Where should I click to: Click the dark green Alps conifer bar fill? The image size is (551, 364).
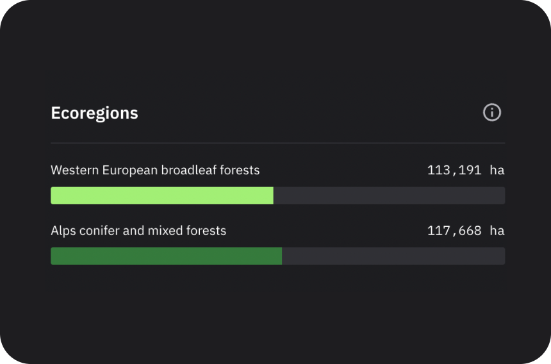[166, 256]
